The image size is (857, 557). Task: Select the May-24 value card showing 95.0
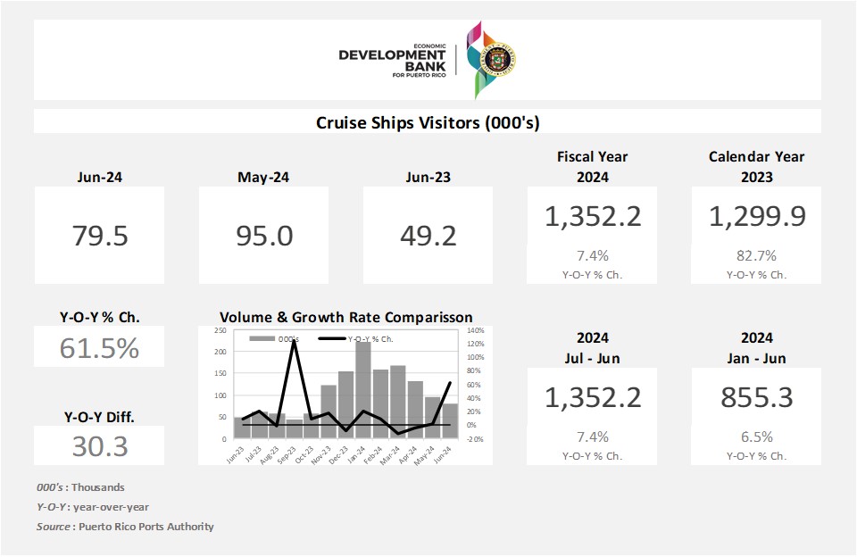click(x=263, y=236)
